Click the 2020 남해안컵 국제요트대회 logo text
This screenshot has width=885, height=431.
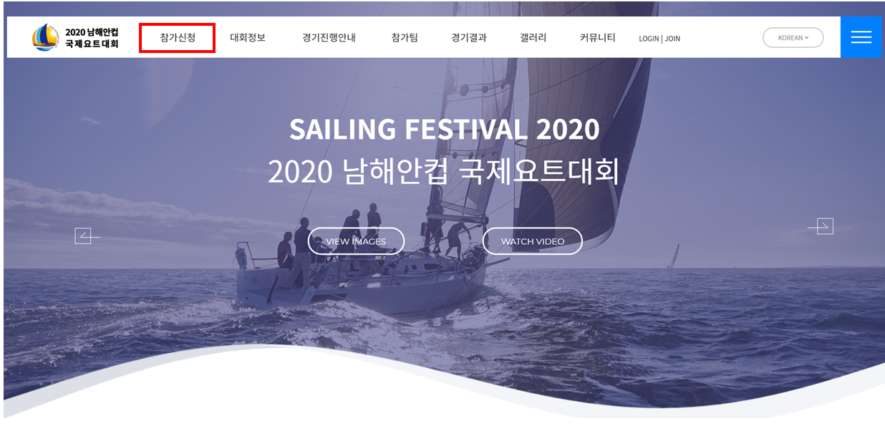coord(92,38)
